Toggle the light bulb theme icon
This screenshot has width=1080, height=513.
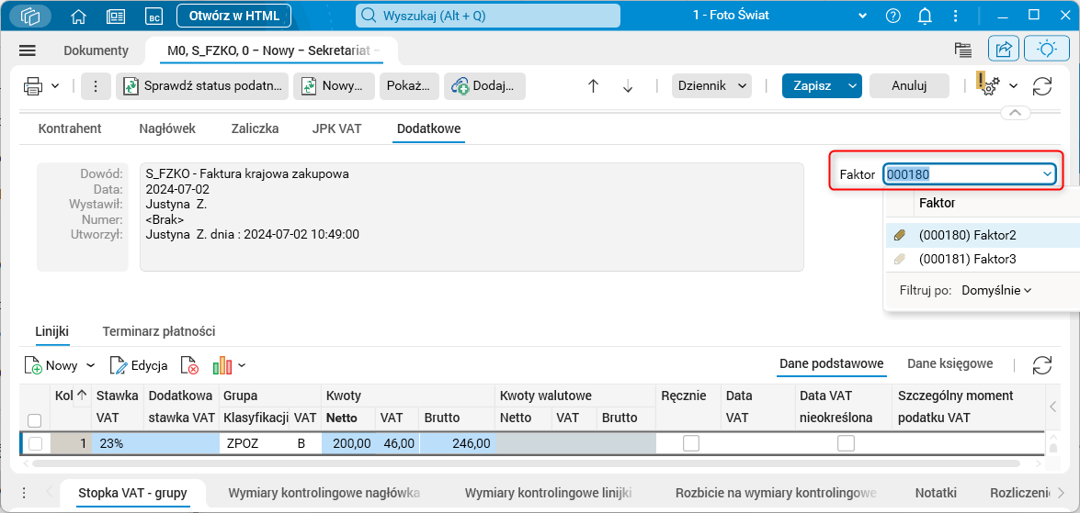tap(1047, 49)
